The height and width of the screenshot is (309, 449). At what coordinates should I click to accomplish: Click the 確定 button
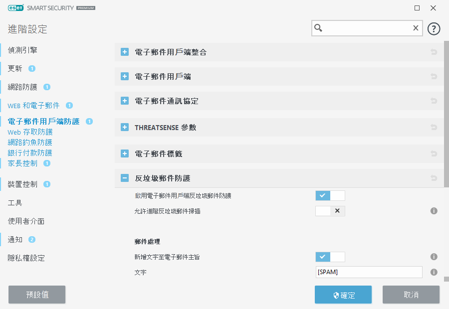[343, 295]
